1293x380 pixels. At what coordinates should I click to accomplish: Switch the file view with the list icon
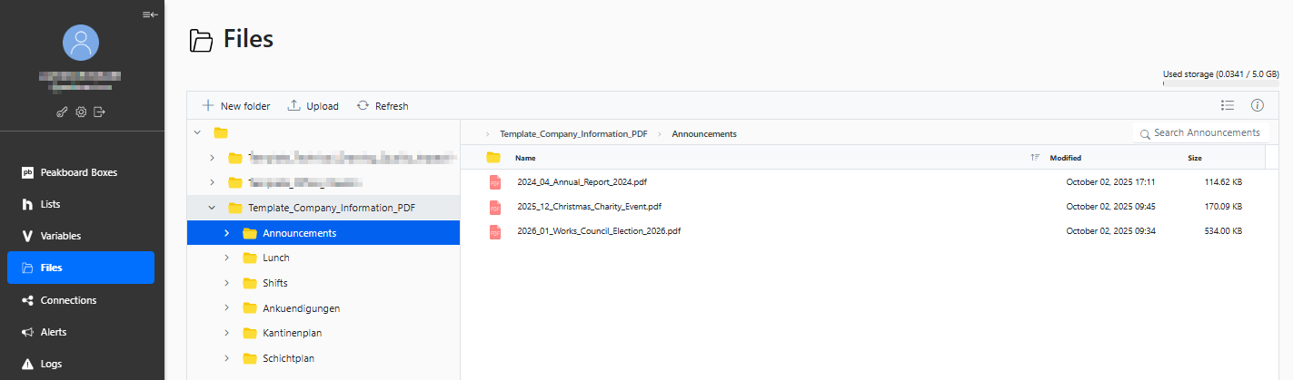[1228, 105]
